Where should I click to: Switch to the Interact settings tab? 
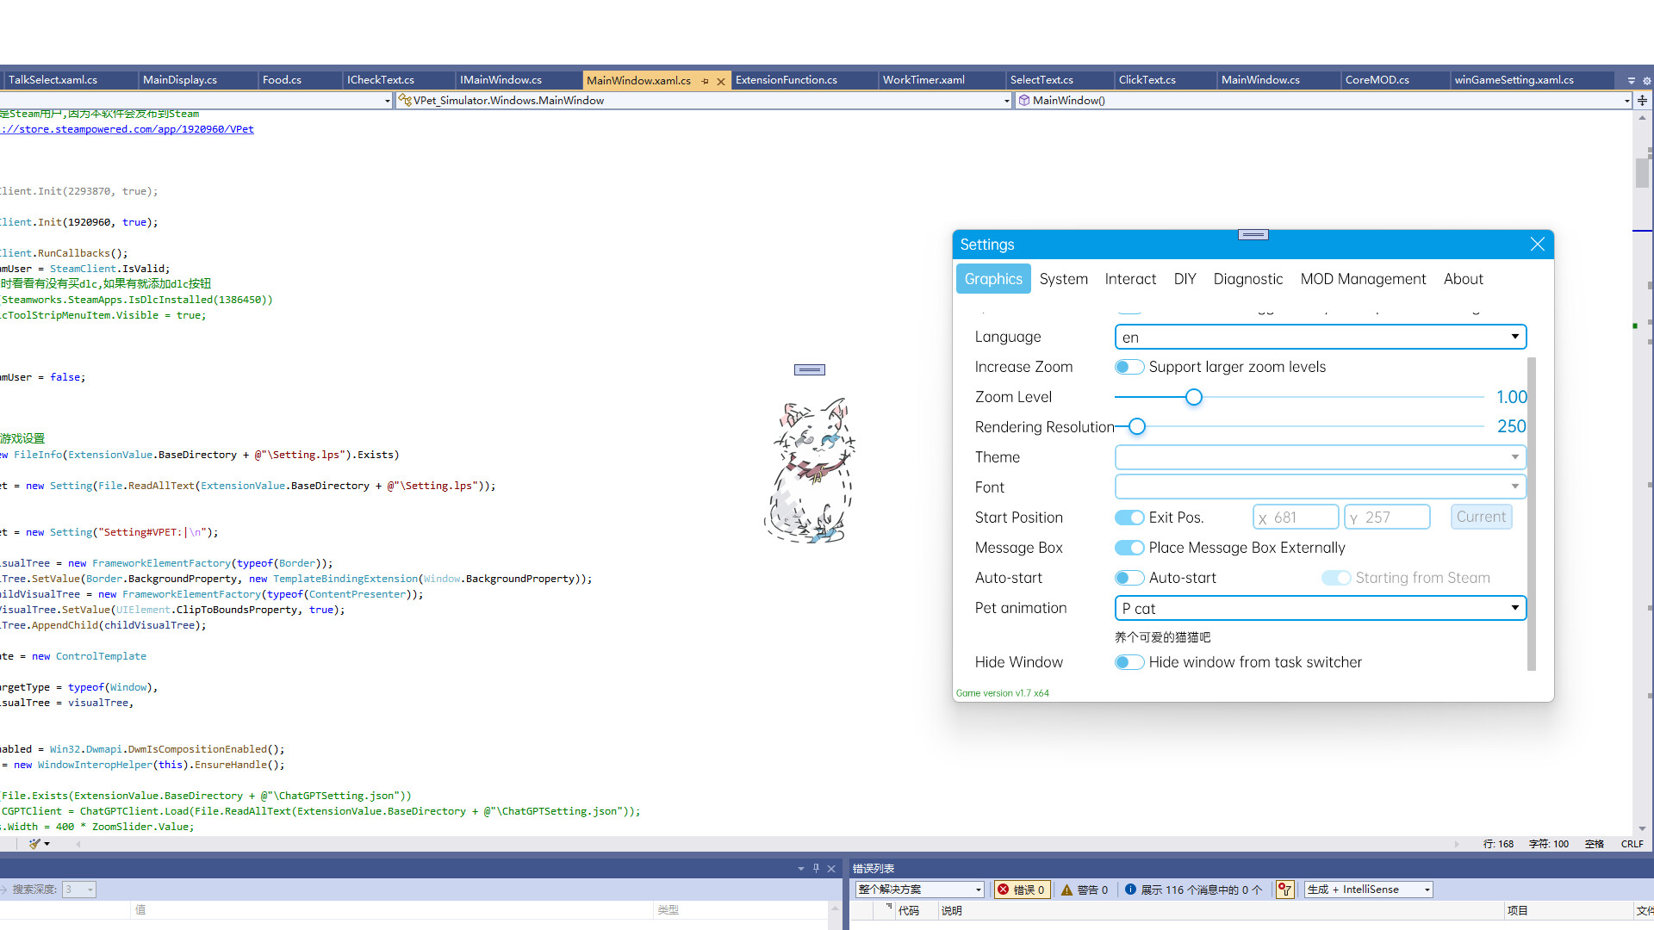tap(1130, 279)
